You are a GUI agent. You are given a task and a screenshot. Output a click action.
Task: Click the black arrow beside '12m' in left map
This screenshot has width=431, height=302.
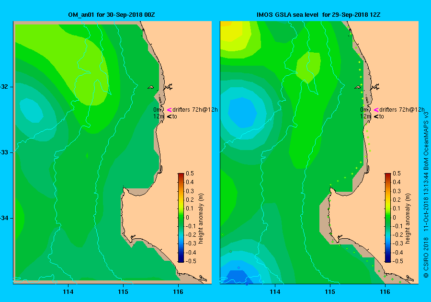point(169,116)
